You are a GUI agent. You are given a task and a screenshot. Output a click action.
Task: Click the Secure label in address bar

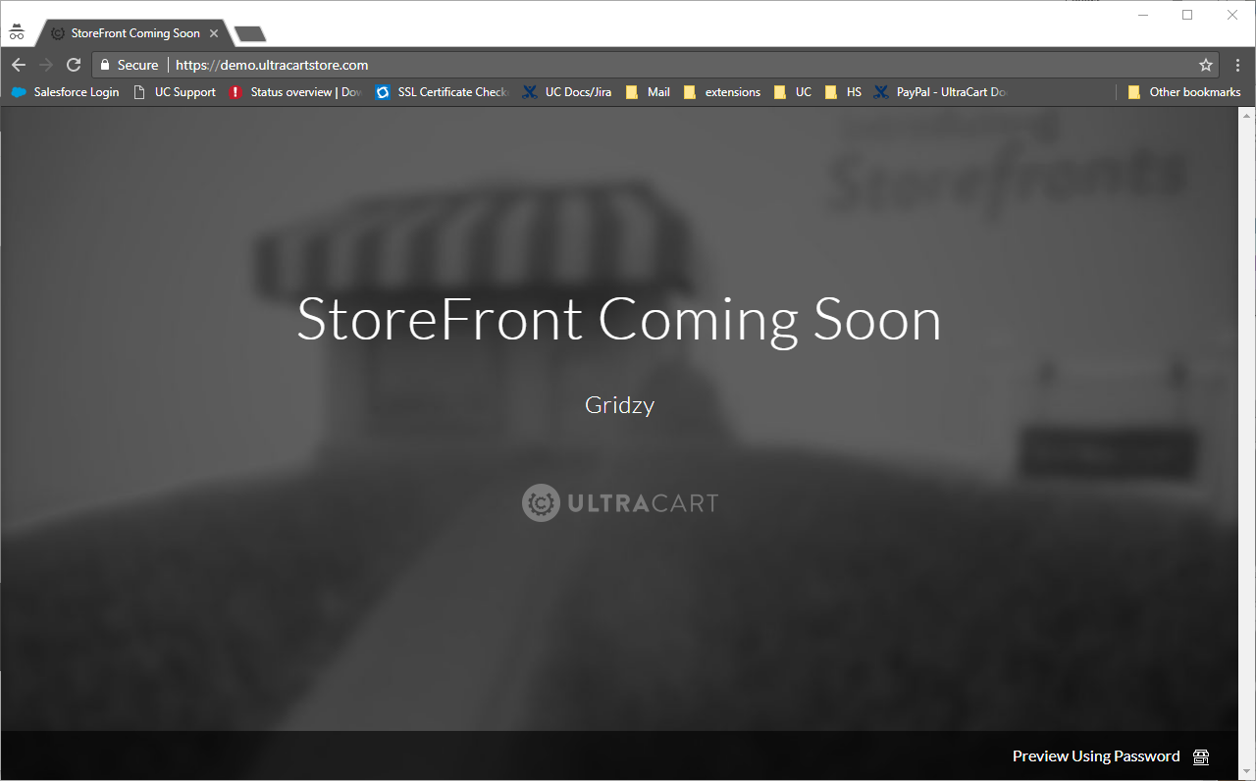(137, 65)
